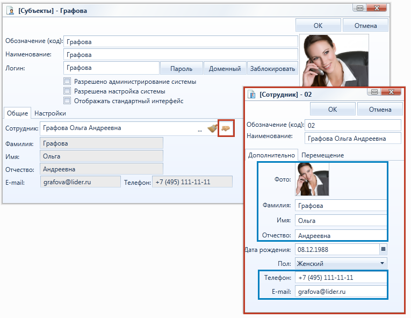
Task: Click Отмена in the Сотрудник window
Action: [x=380, y=109]
